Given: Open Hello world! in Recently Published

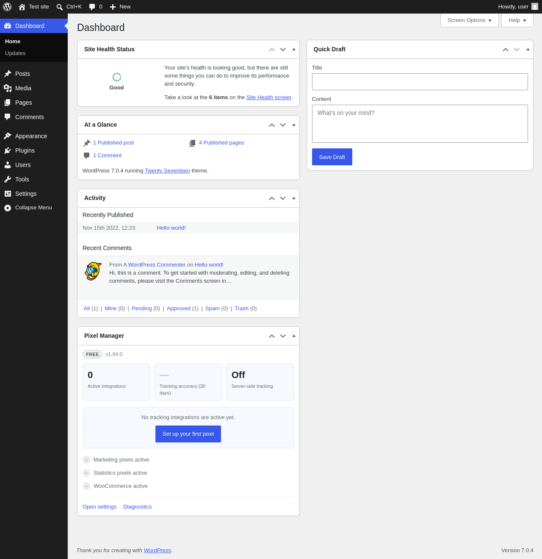Looking at the screenshot, I should 171,228.
